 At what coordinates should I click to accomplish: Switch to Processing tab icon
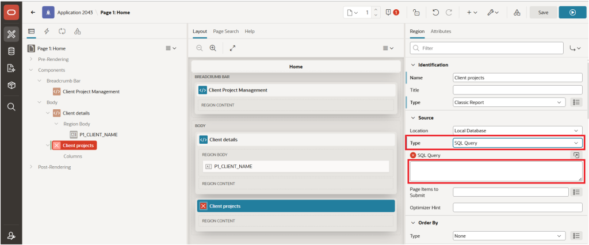(x=62, y=32)
